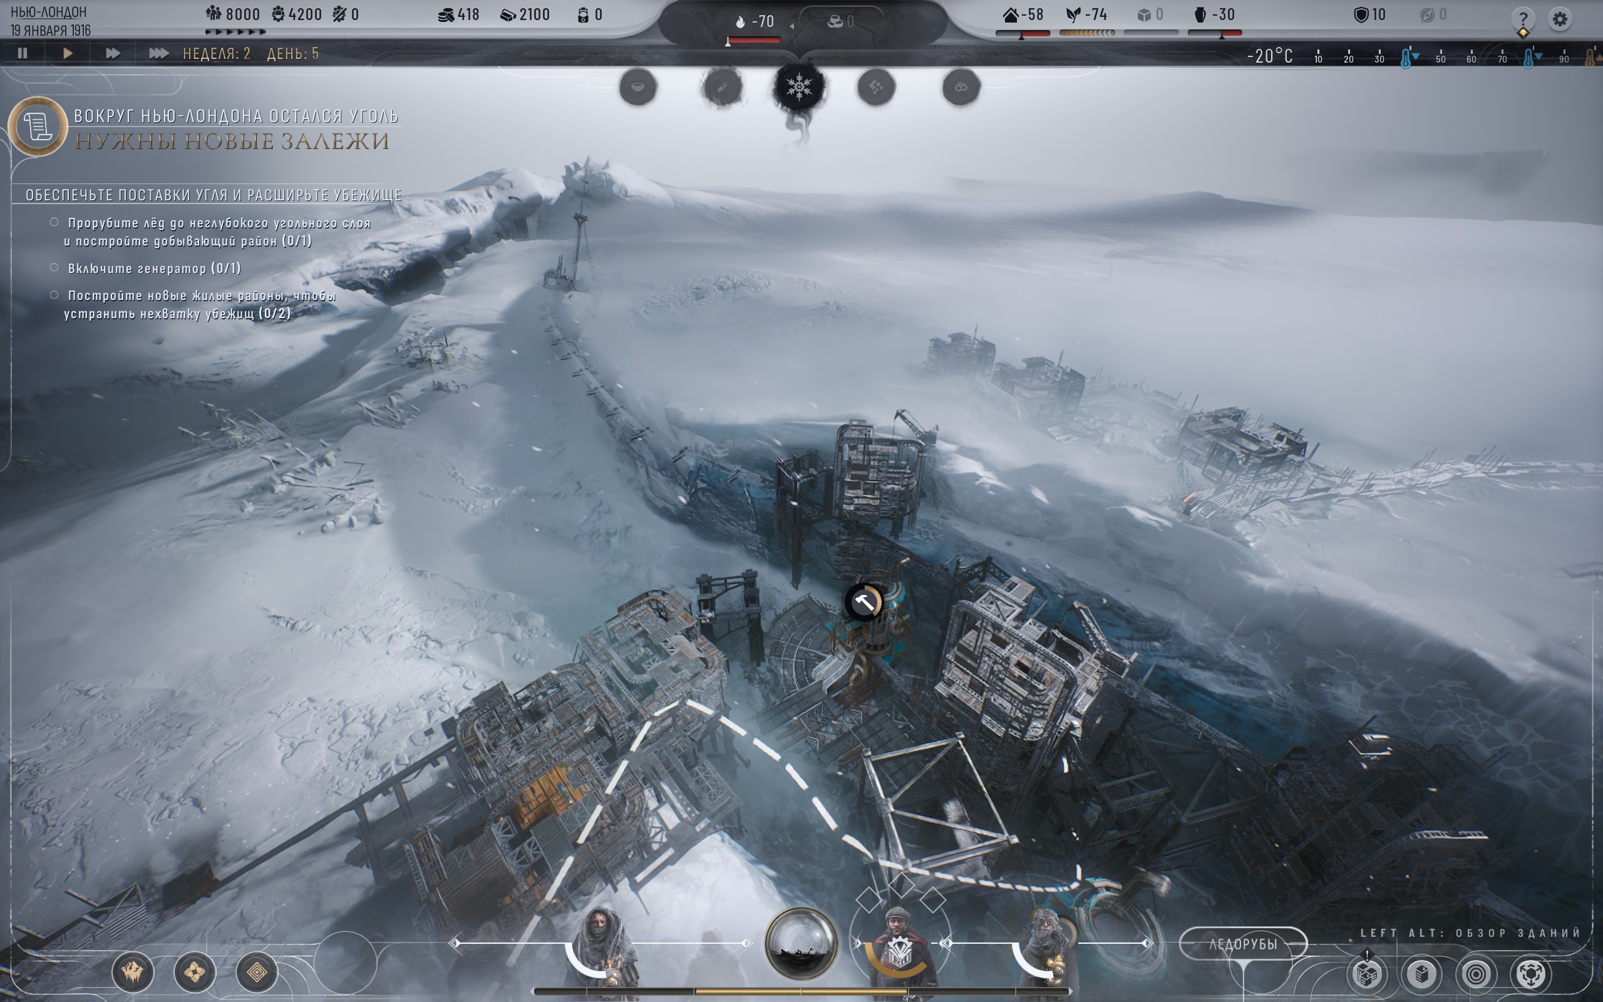1603x1002 pixels.
Task: Click the quest scroll icon
Action: (x=38, y=126)
